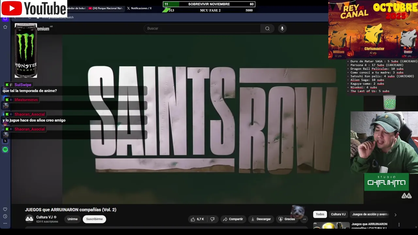Click 'Nisekoi: 4 subs' list entry

point(363,87)
